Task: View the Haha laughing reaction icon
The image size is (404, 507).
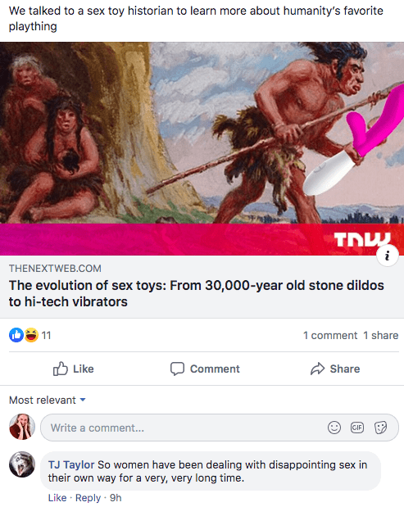Action: point(30,335)
